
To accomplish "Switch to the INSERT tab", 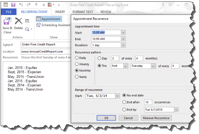I will click(60, 12).
